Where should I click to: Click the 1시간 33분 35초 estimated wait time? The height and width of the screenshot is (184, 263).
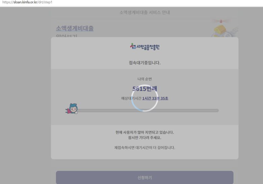(x=155, y=98)
